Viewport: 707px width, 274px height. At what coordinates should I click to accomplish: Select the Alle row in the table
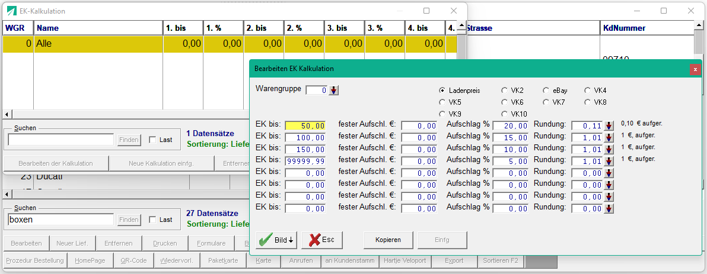pyautogui.click(x=230, y=44)
